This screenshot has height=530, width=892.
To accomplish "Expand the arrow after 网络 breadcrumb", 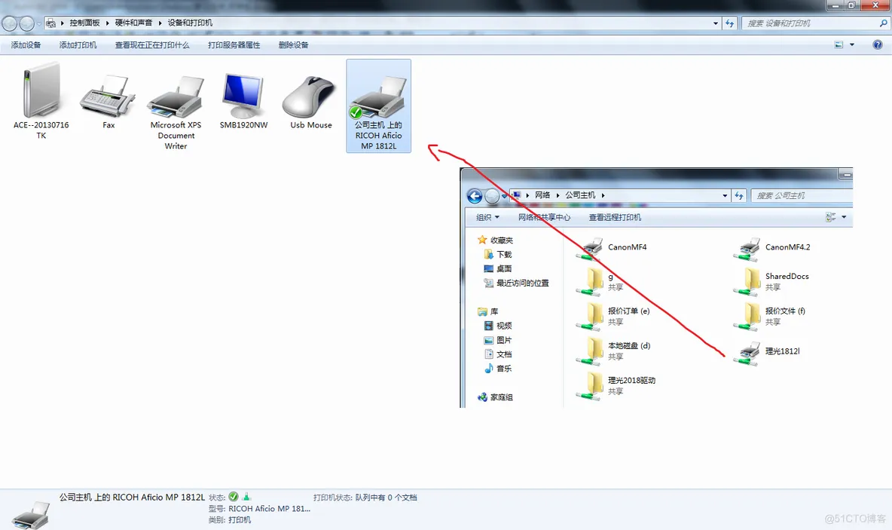I will (557, 195).
